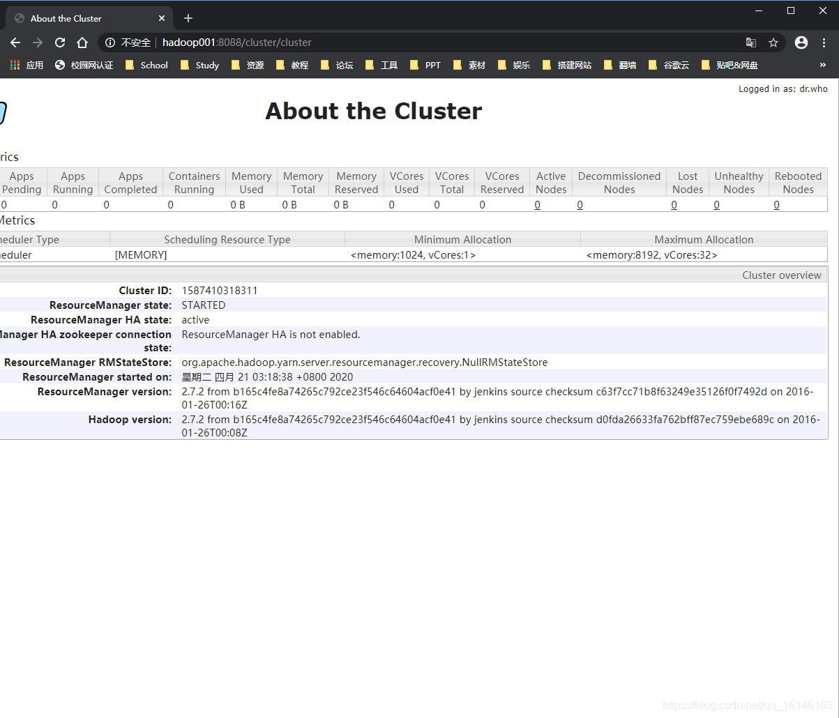Click the Apps Completed column header

tap(130, 183)
